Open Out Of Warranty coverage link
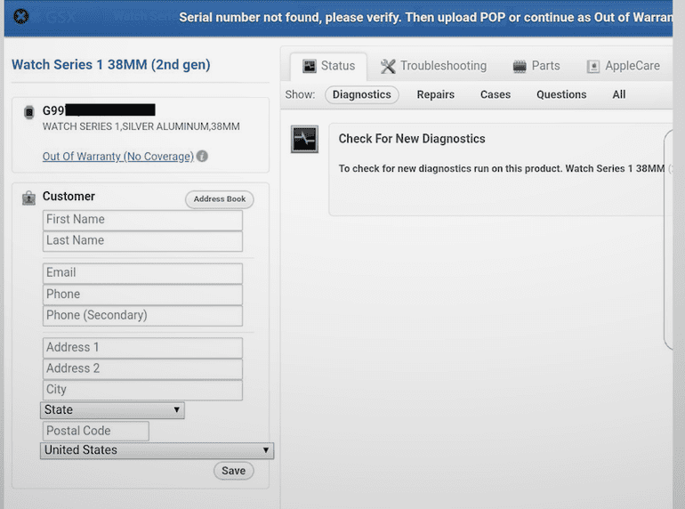The image size is (685, 509). [117, 157]
